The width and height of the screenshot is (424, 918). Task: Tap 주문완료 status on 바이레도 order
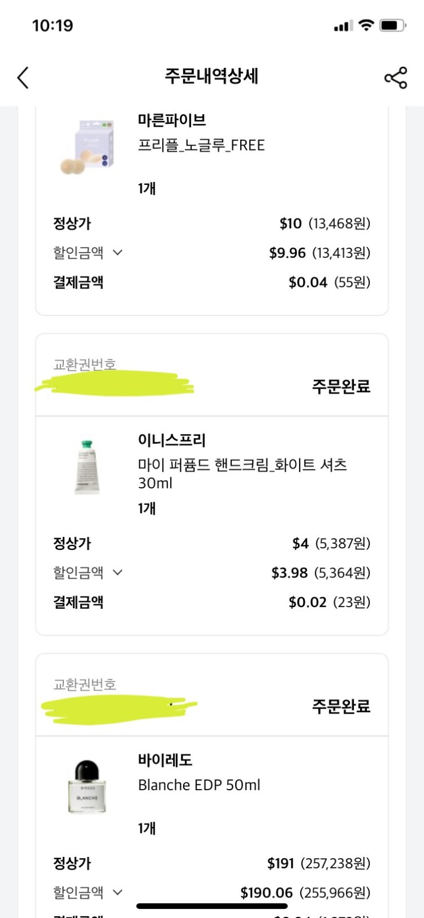click(x=341, y=706)
